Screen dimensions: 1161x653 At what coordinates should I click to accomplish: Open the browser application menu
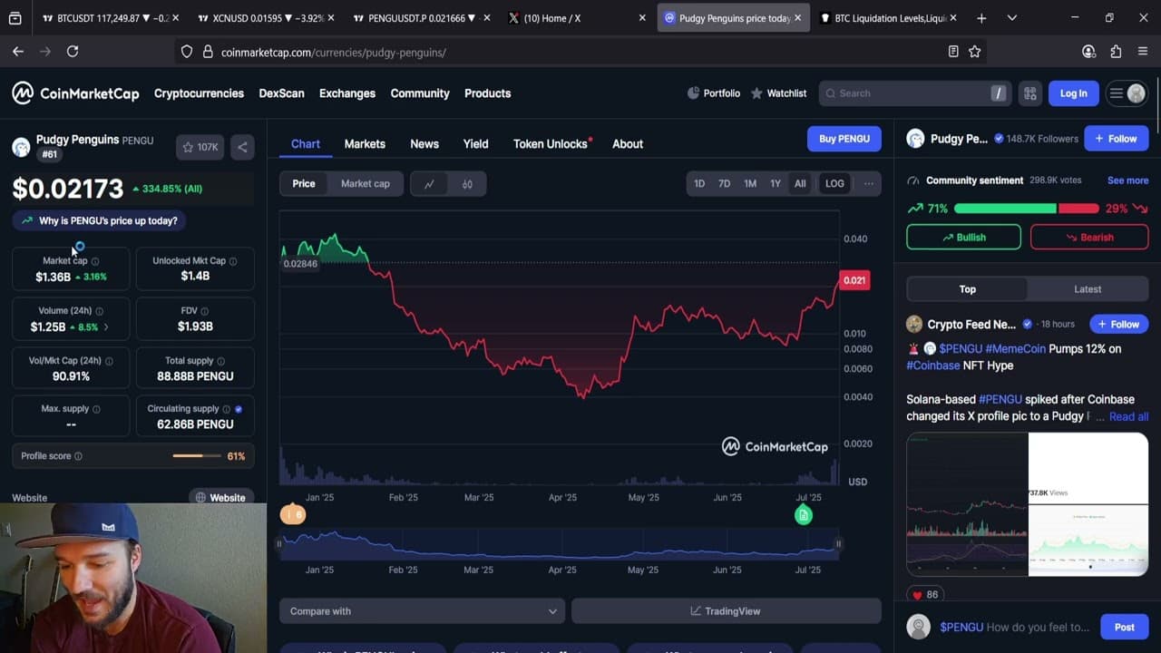tap(1143, 52)
